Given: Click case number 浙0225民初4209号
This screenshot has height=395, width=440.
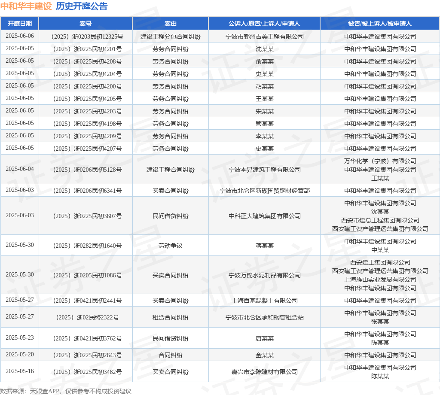Looking at the screenshot, I should click(87, 136).
